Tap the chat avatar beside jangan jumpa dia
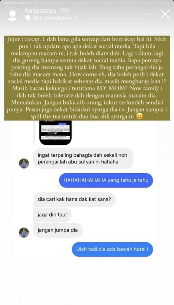This screenshot has width=174, height=305. (24, 232)
